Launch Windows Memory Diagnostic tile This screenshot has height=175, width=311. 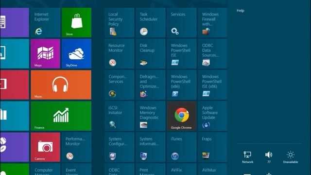tap(151, 116)
